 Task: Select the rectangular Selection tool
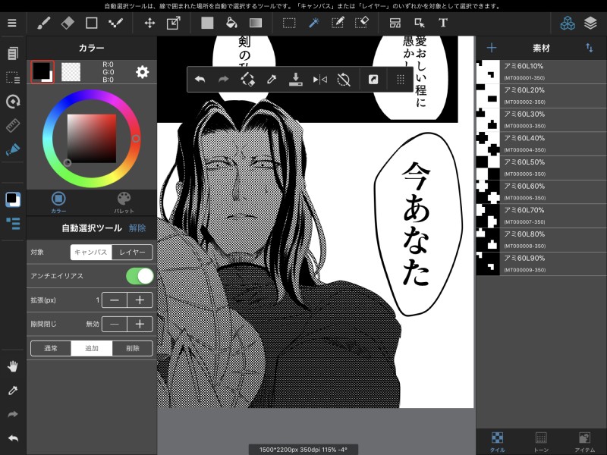tap(289, 24)
